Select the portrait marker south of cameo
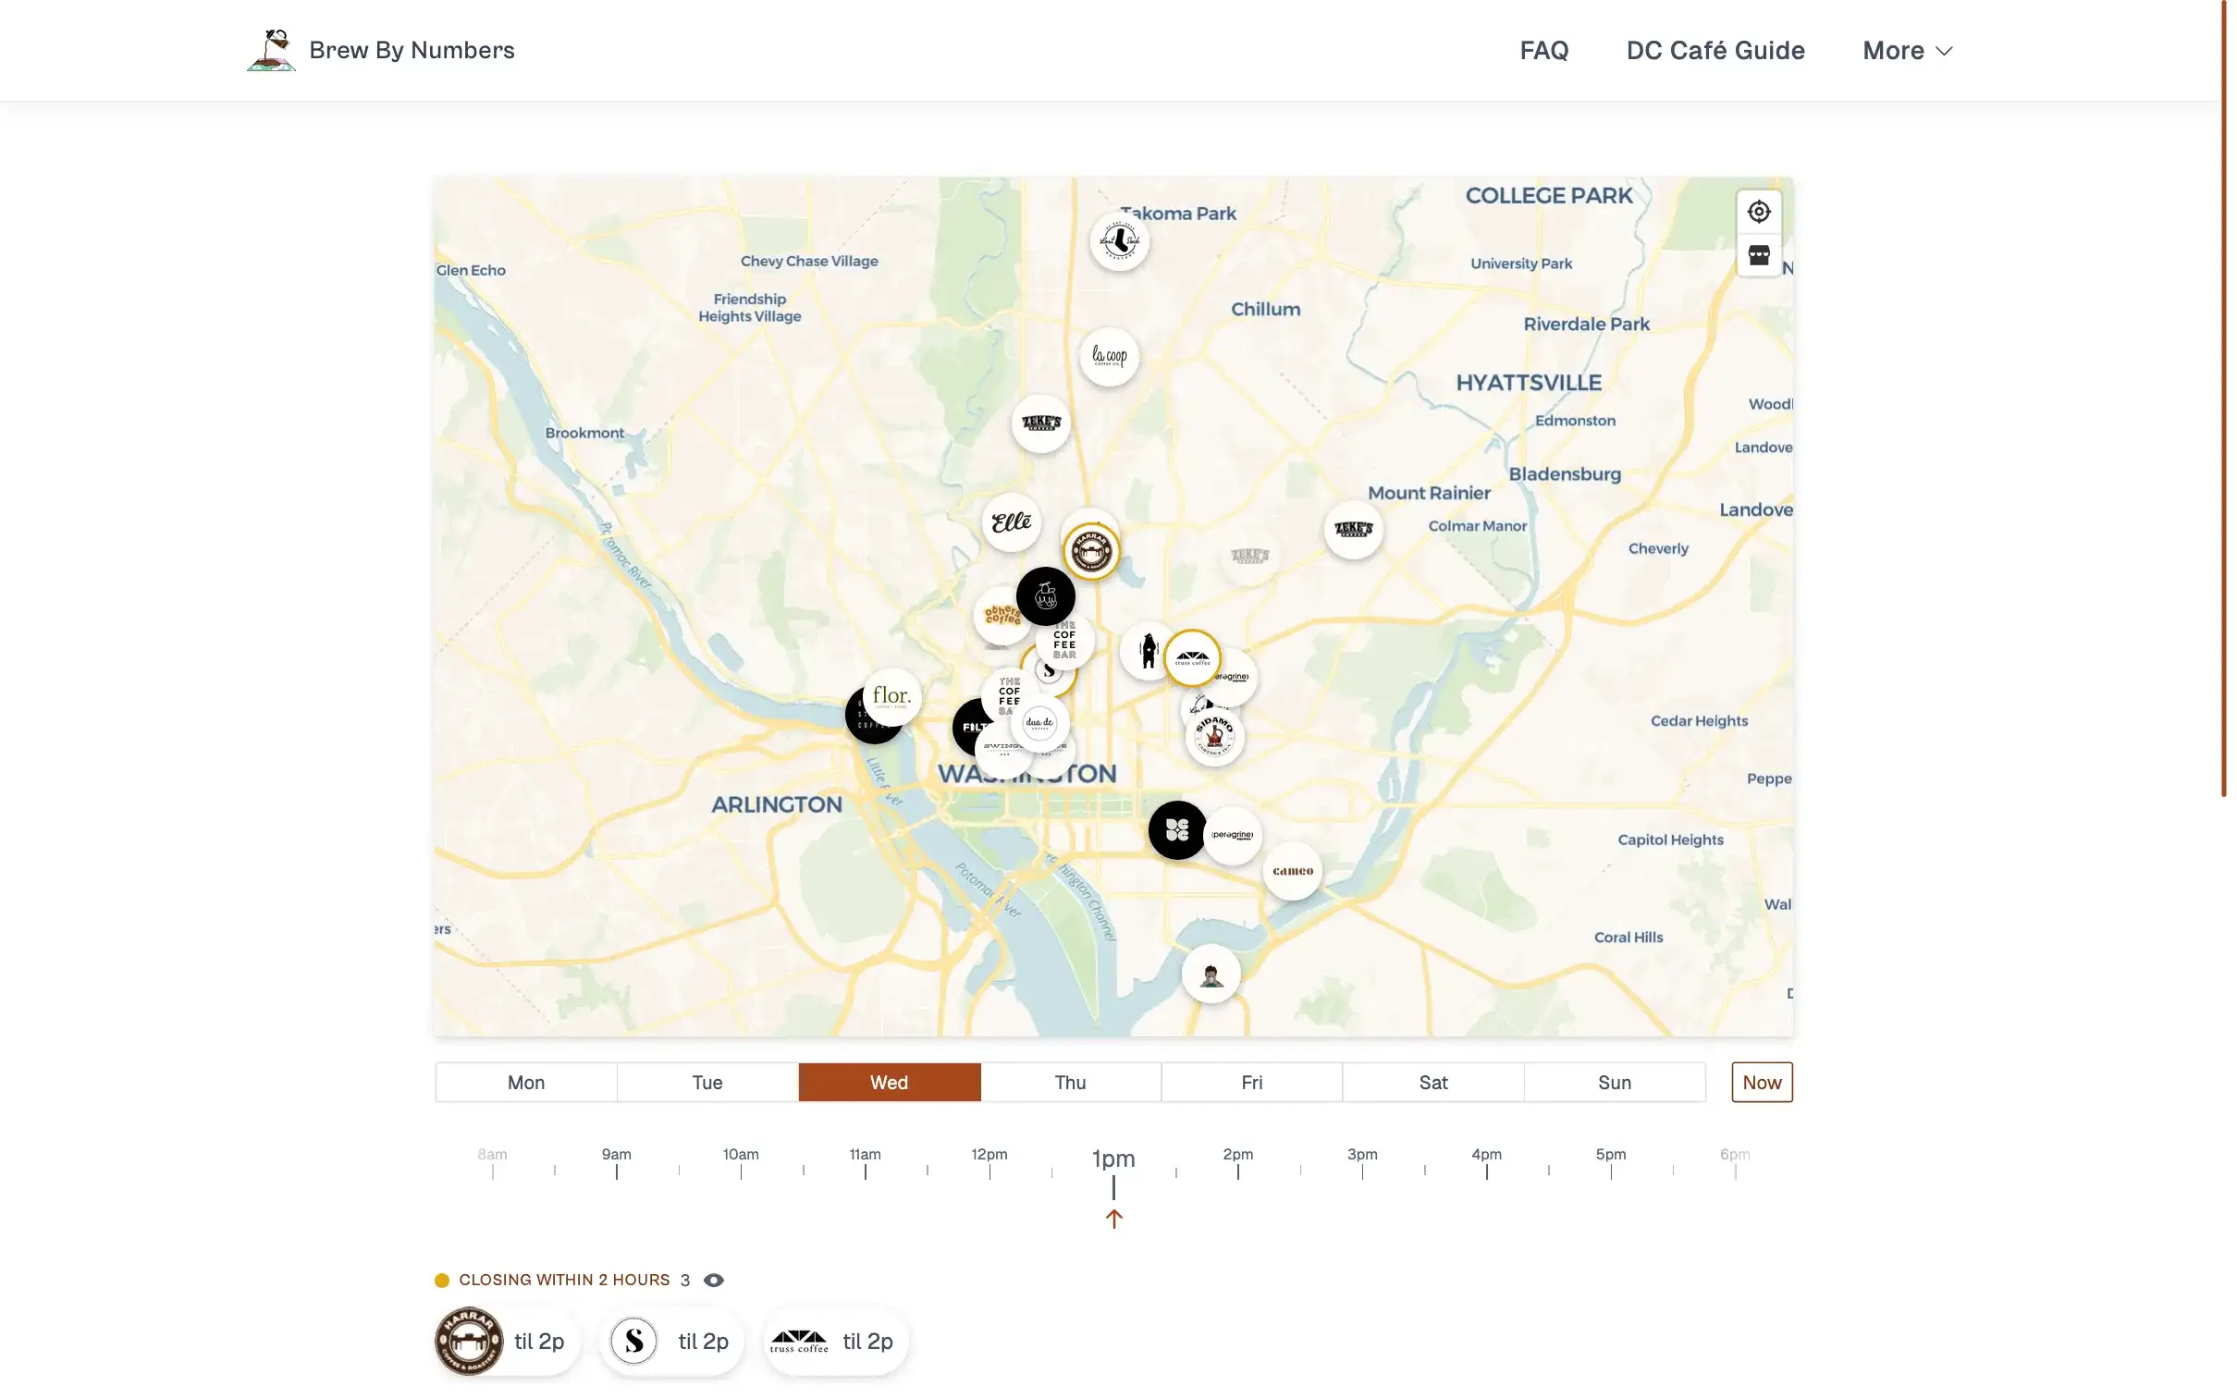The image size is (2237, 1398). click(x=1211, y=975)
